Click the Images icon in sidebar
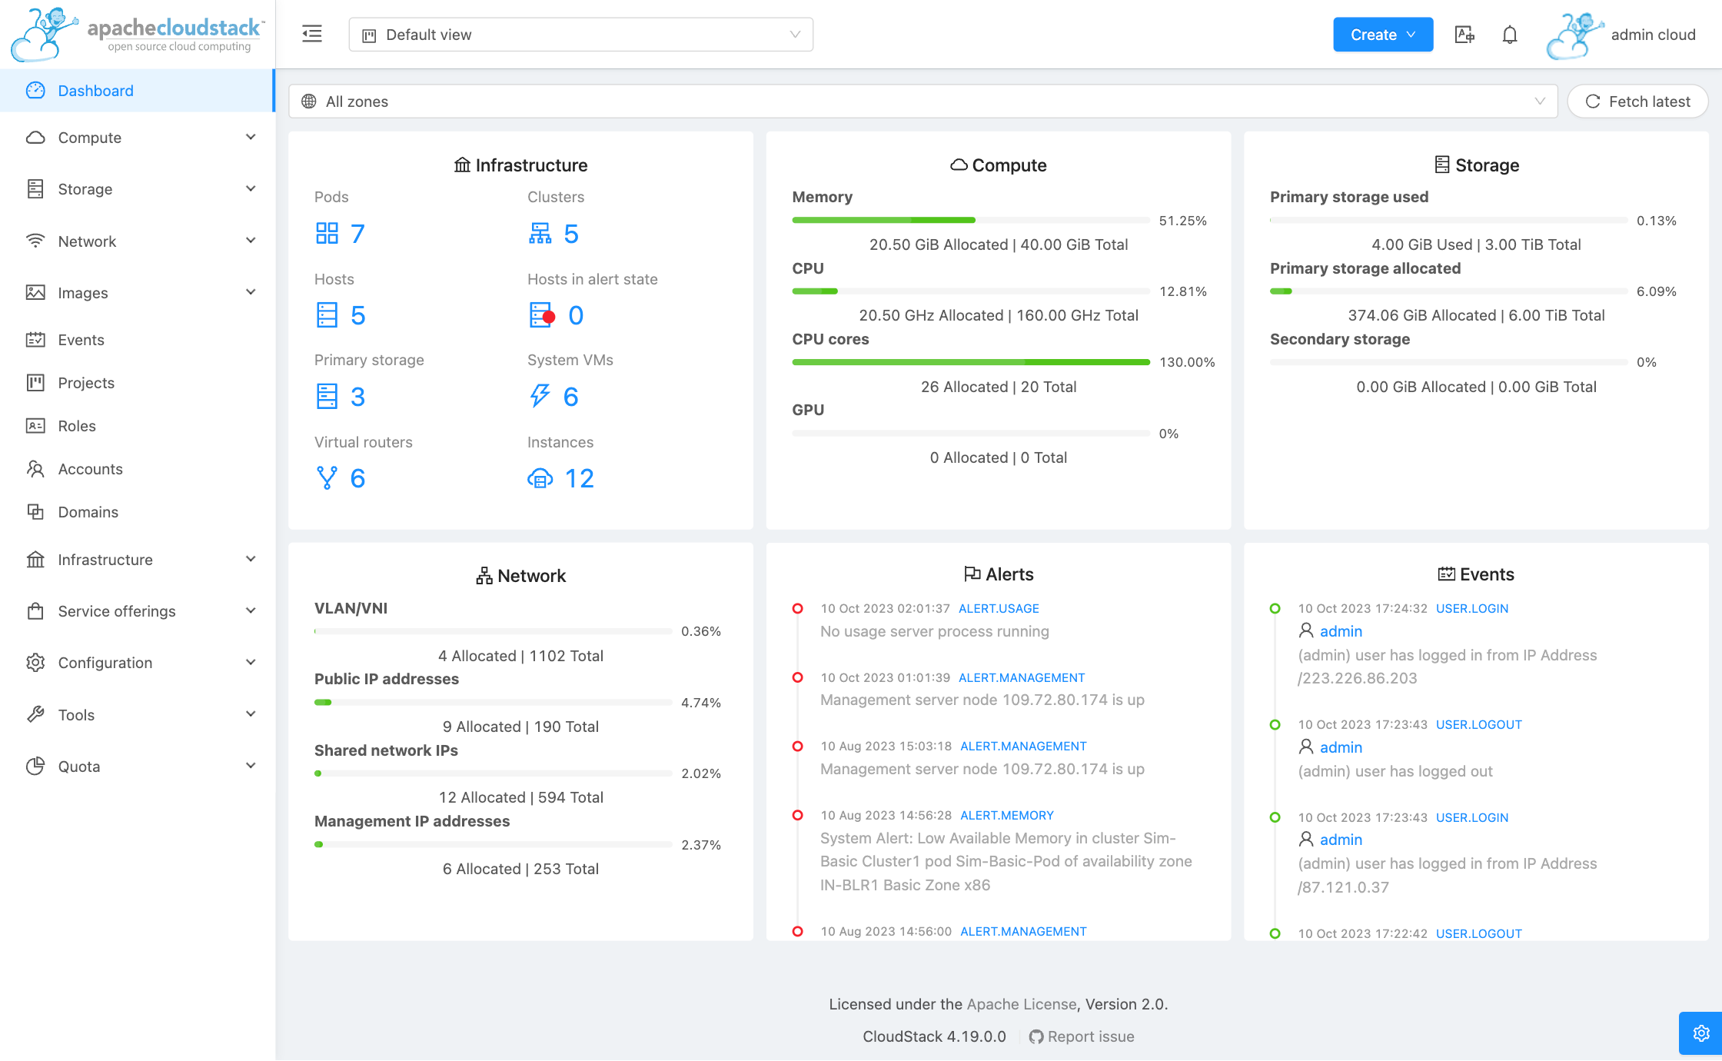The width and height of the screenshot is (1722, 1061). point(35,291)
